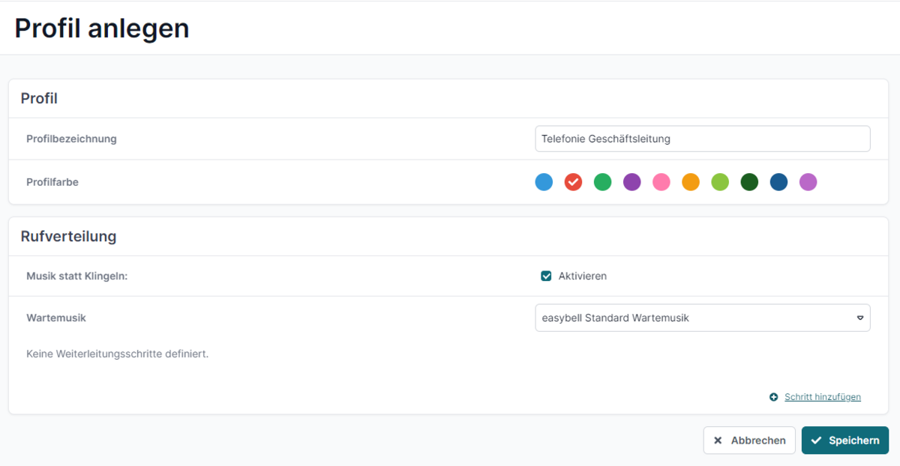Select the light blue profile color
The width and height of the screenshot is (900, 466).
point(544,181)
